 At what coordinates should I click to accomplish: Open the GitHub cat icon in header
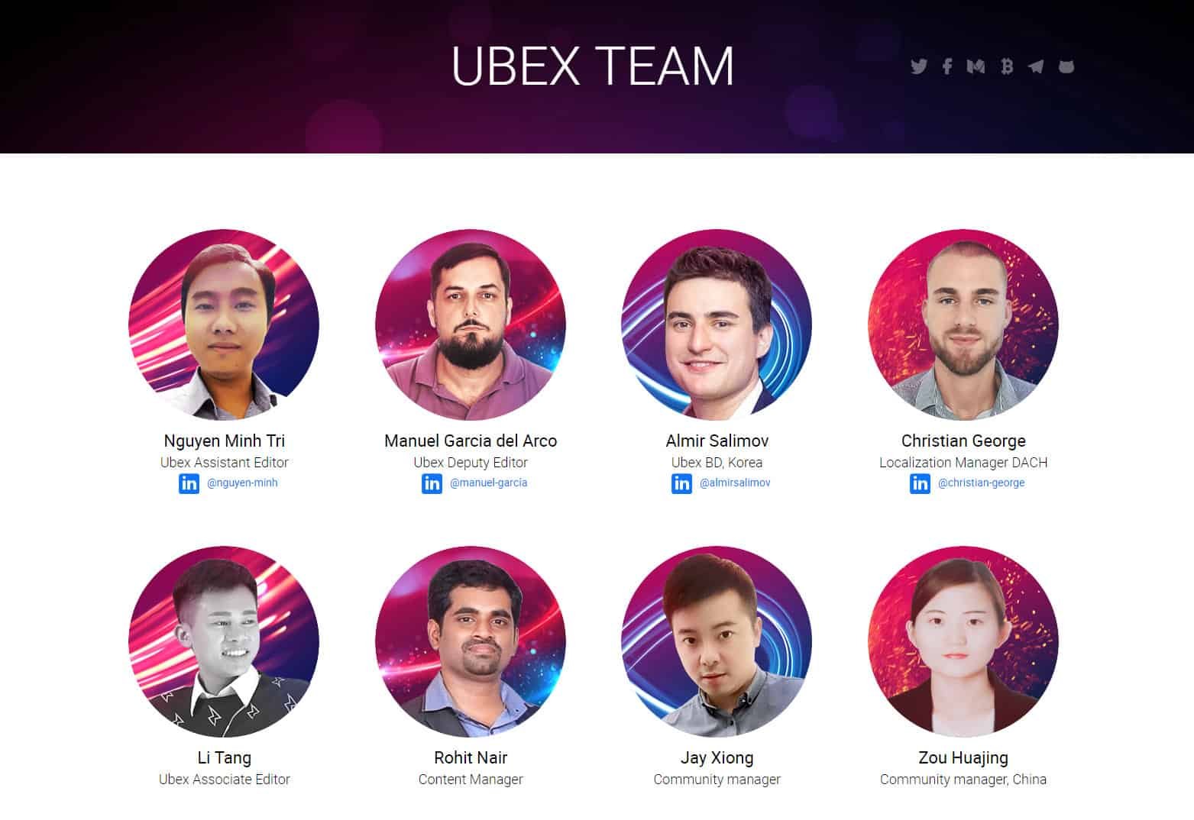pyautogui.click(x=1066, y=66)
